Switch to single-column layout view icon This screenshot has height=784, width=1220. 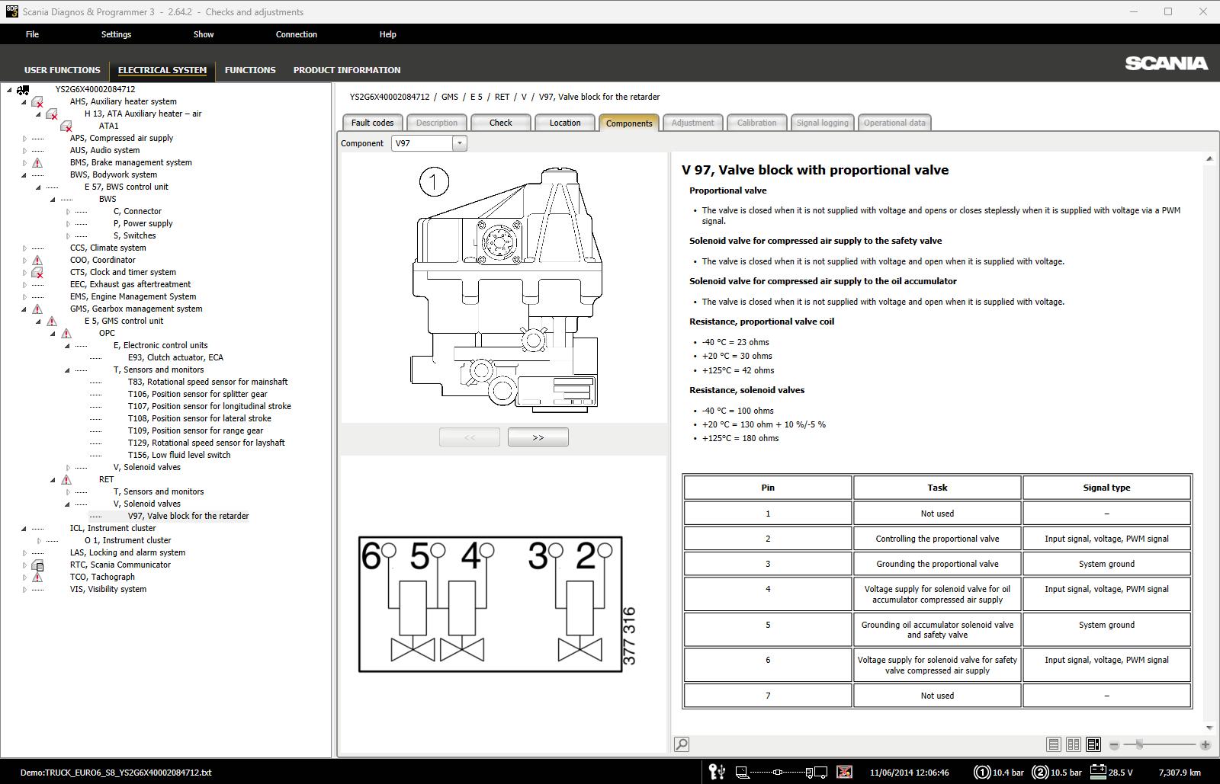[1054, 744]
